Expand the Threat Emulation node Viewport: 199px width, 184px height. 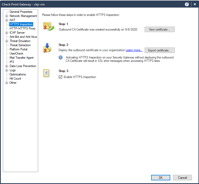(x=7, y=41)
